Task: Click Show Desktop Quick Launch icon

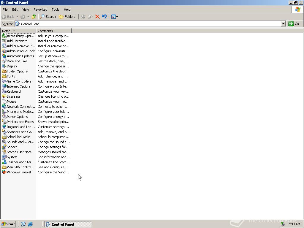Action: pyautogui.click(x=23, y=224)
